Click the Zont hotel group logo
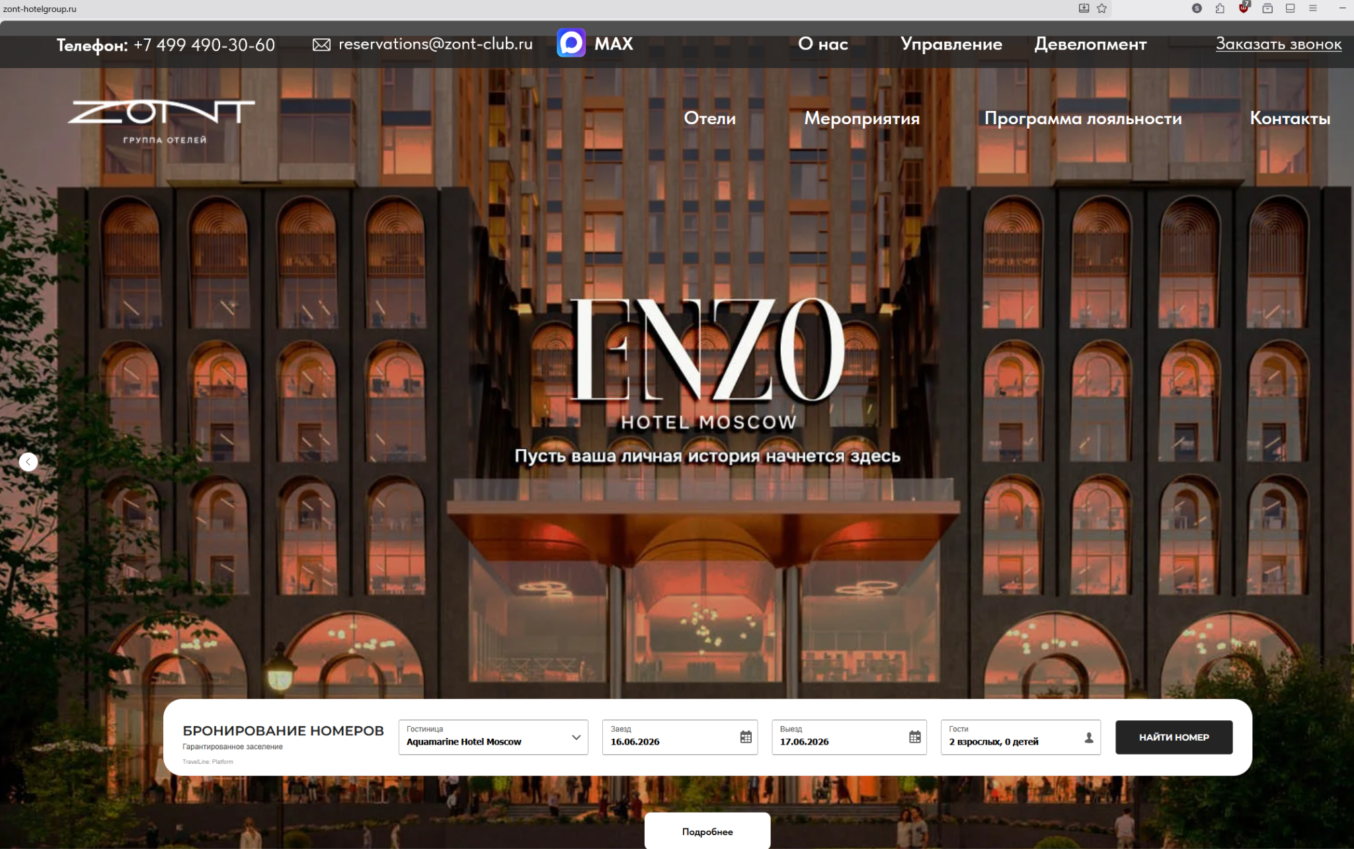This screenshot has height=849, width=1354. (161, 122)
